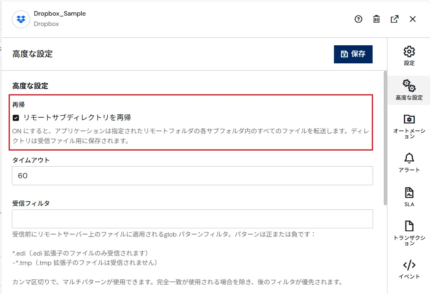This screenshot has width=431, height=295.
Task: Click the 受信フィルタ input field
Action: [x=192, y=219]
